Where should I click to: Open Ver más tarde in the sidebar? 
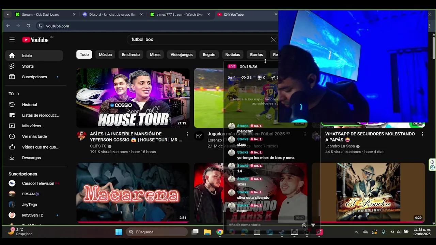34,136
